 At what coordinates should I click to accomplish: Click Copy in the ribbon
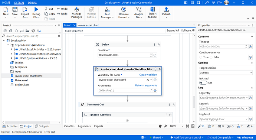click(50, 14)
